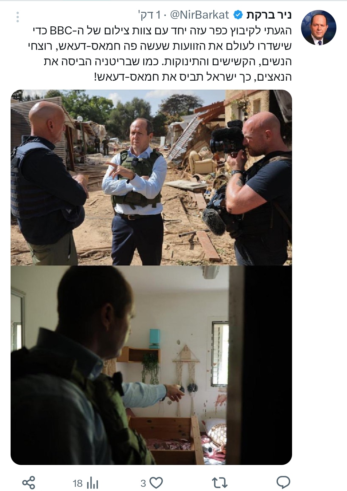Screen dimensions: 347x491
Task: Open the bottom photo of the bedroom
Action: (151, 365)
